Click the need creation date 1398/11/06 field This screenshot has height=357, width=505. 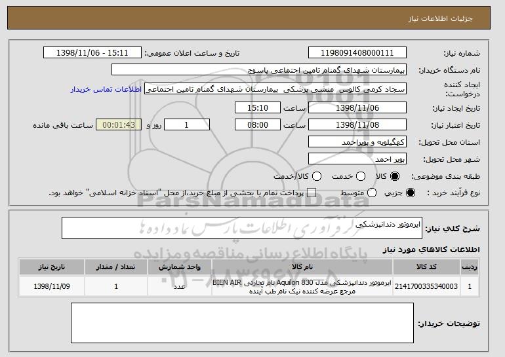pos(357,107)
